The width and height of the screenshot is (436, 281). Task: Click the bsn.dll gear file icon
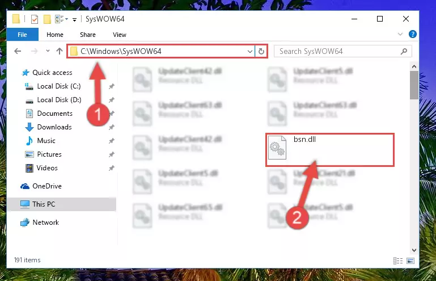[277, 148]
